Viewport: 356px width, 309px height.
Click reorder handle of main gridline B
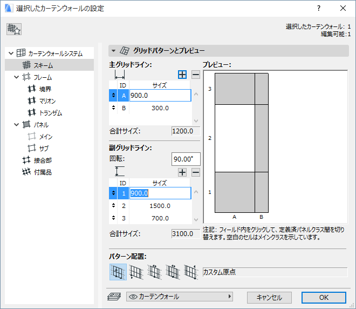pos(113,108)
